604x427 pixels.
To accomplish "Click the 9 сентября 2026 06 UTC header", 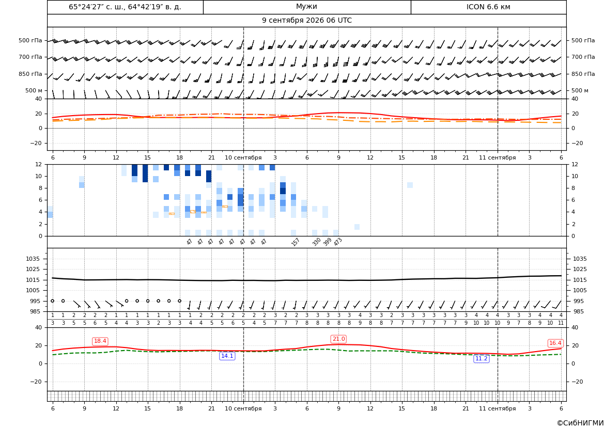I will [306, 21].
